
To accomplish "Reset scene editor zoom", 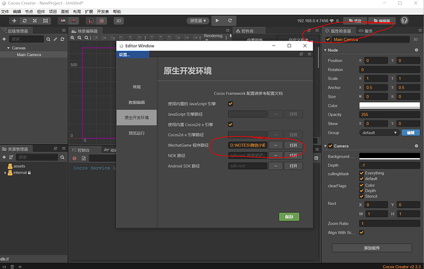I will tap(87, 38).
